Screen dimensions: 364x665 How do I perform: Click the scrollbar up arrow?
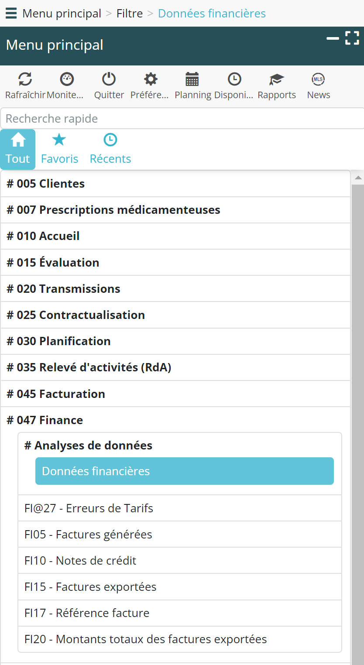[358, 178]
